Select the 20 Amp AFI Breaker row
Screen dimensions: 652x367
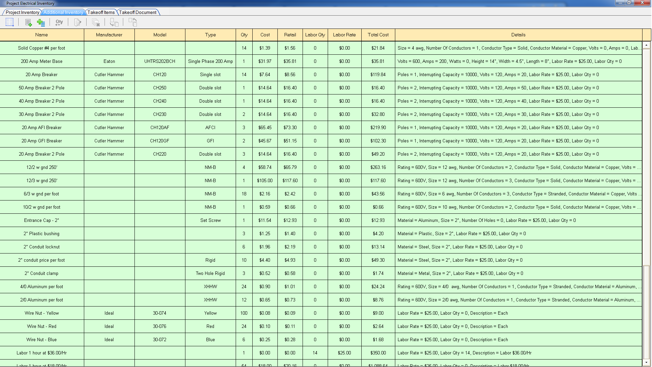pos(41,128)
